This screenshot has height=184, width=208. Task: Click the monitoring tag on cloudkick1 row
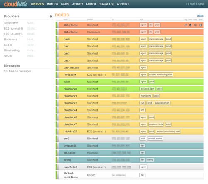(x=146, y=96)
